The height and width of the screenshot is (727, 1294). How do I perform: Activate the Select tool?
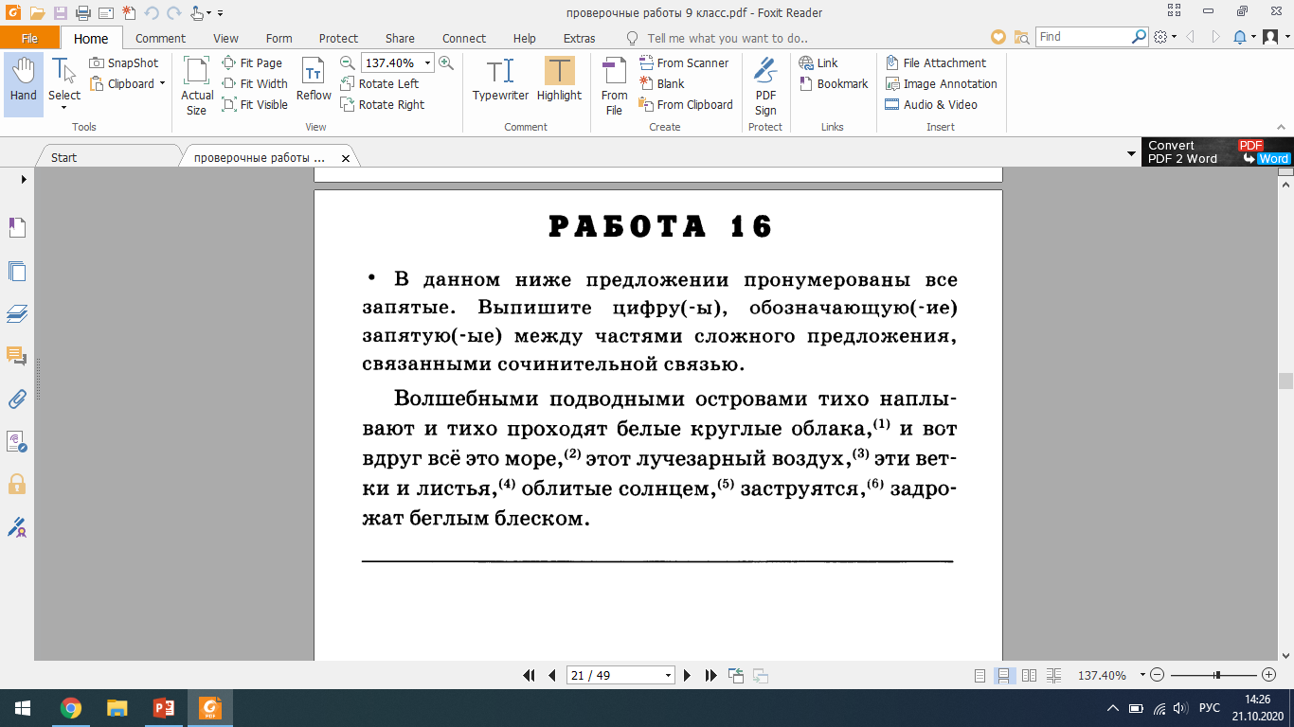pos(64,84)
